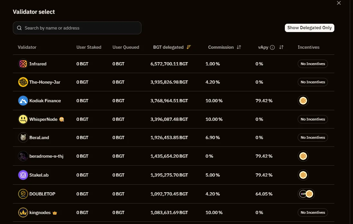Sort validators by BGT delegated

coord(189,47)
